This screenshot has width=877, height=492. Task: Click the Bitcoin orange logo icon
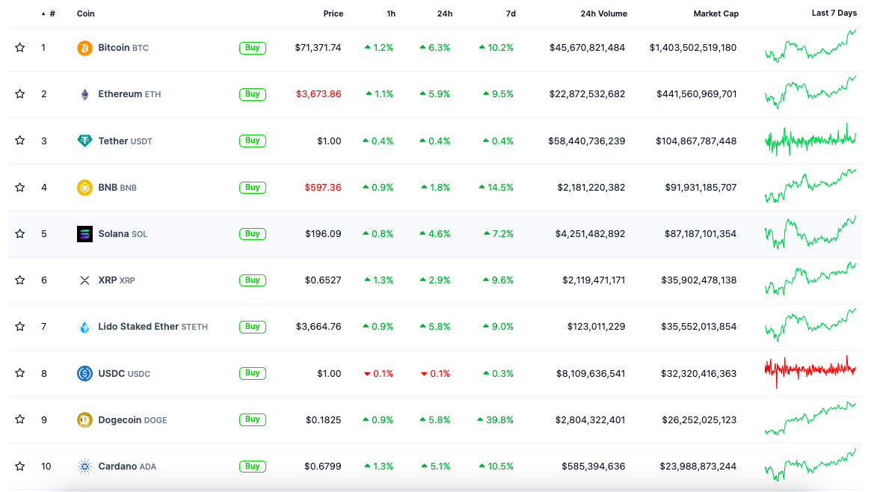(x=84, y=48)
